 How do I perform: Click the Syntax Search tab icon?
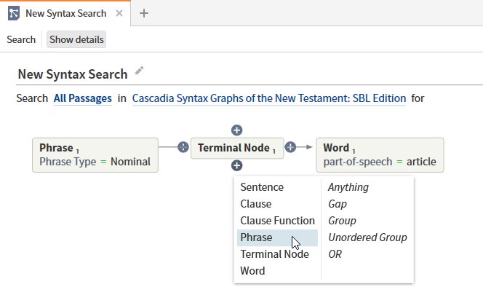(14, 13)
